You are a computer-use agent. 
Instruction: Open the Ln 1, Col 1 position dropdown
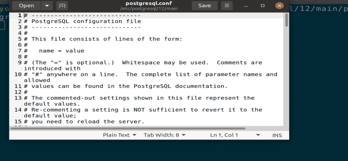(x=235, y=135)
